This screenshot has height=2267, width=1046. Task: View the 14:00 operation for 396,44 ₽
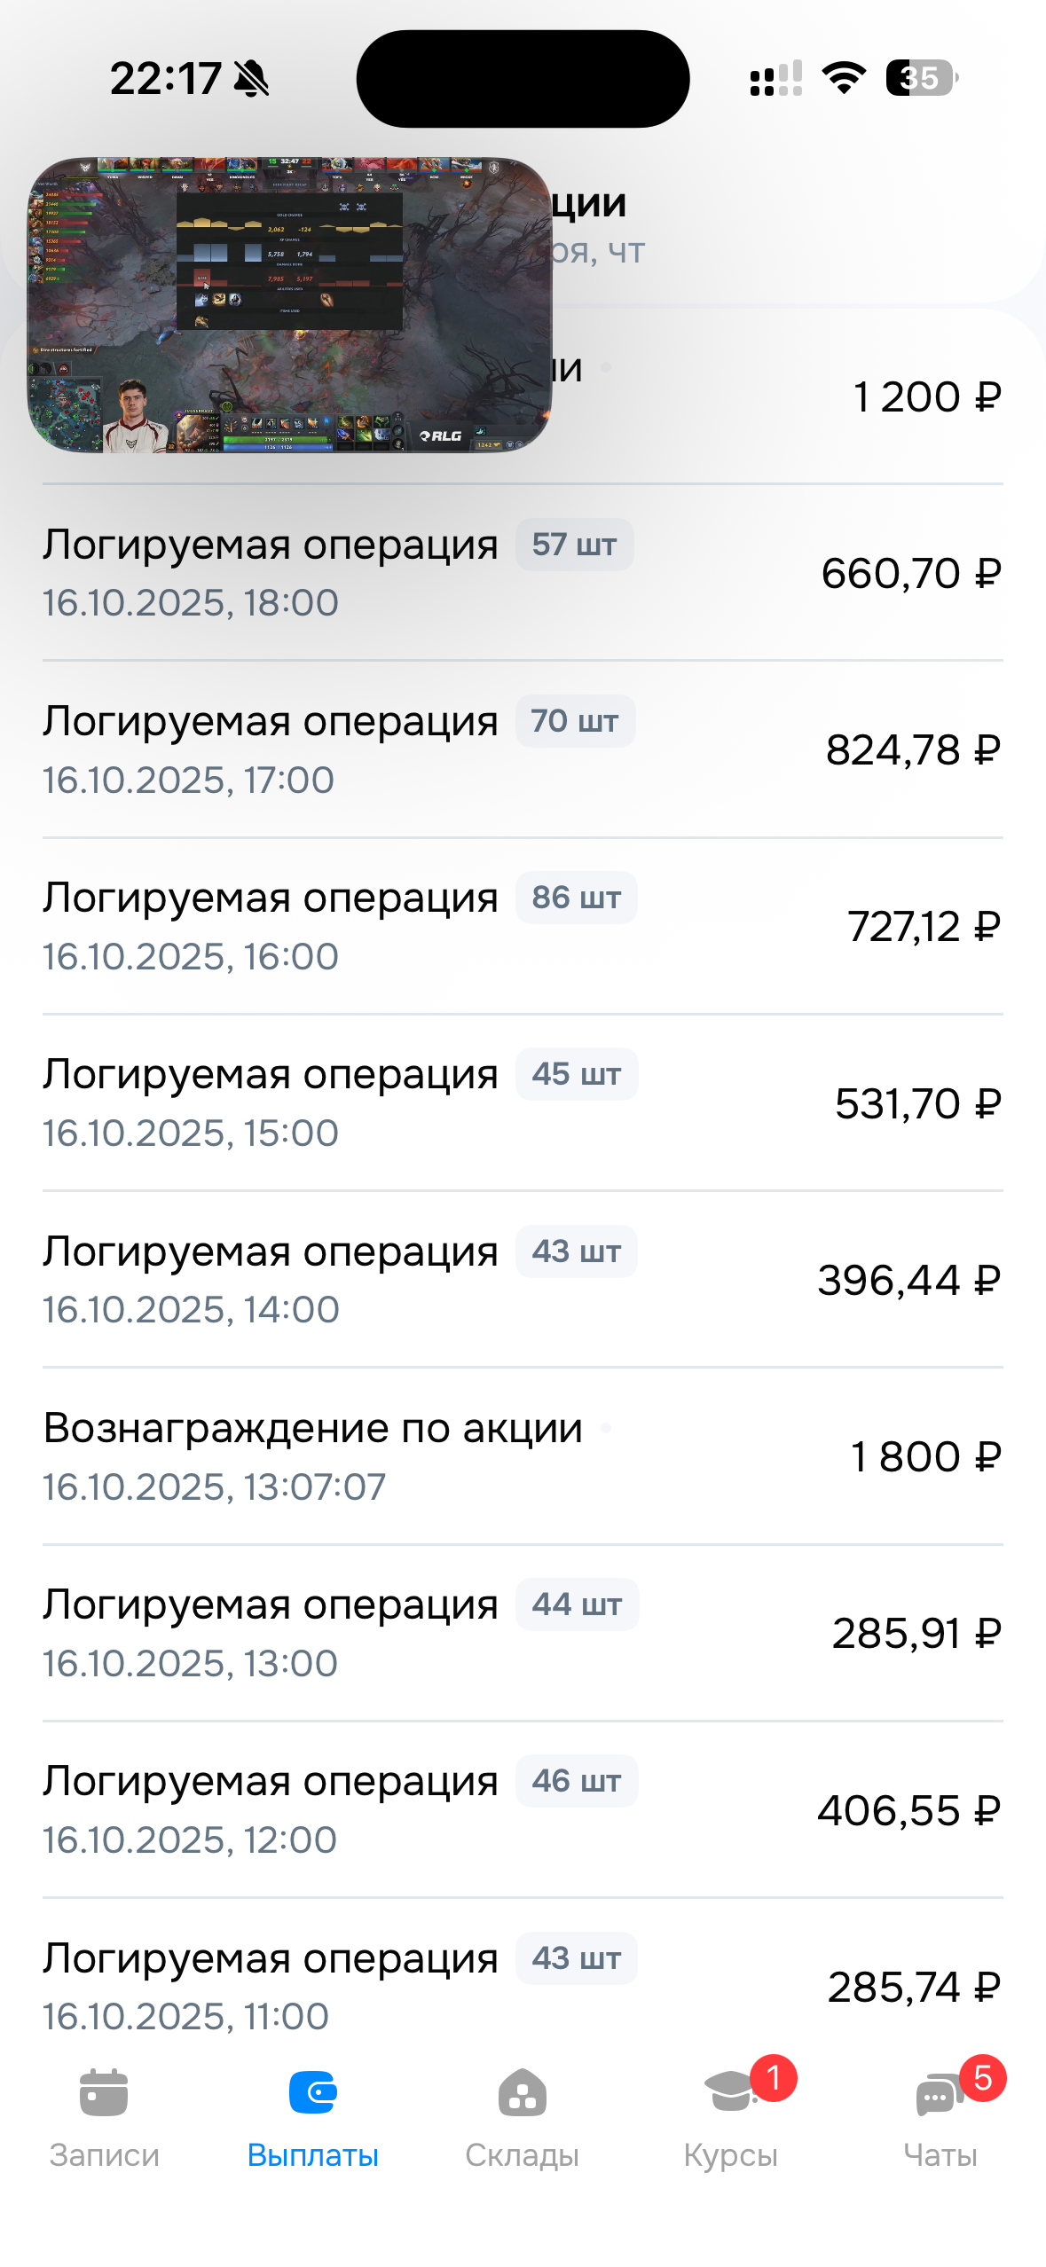point(522,1280)
